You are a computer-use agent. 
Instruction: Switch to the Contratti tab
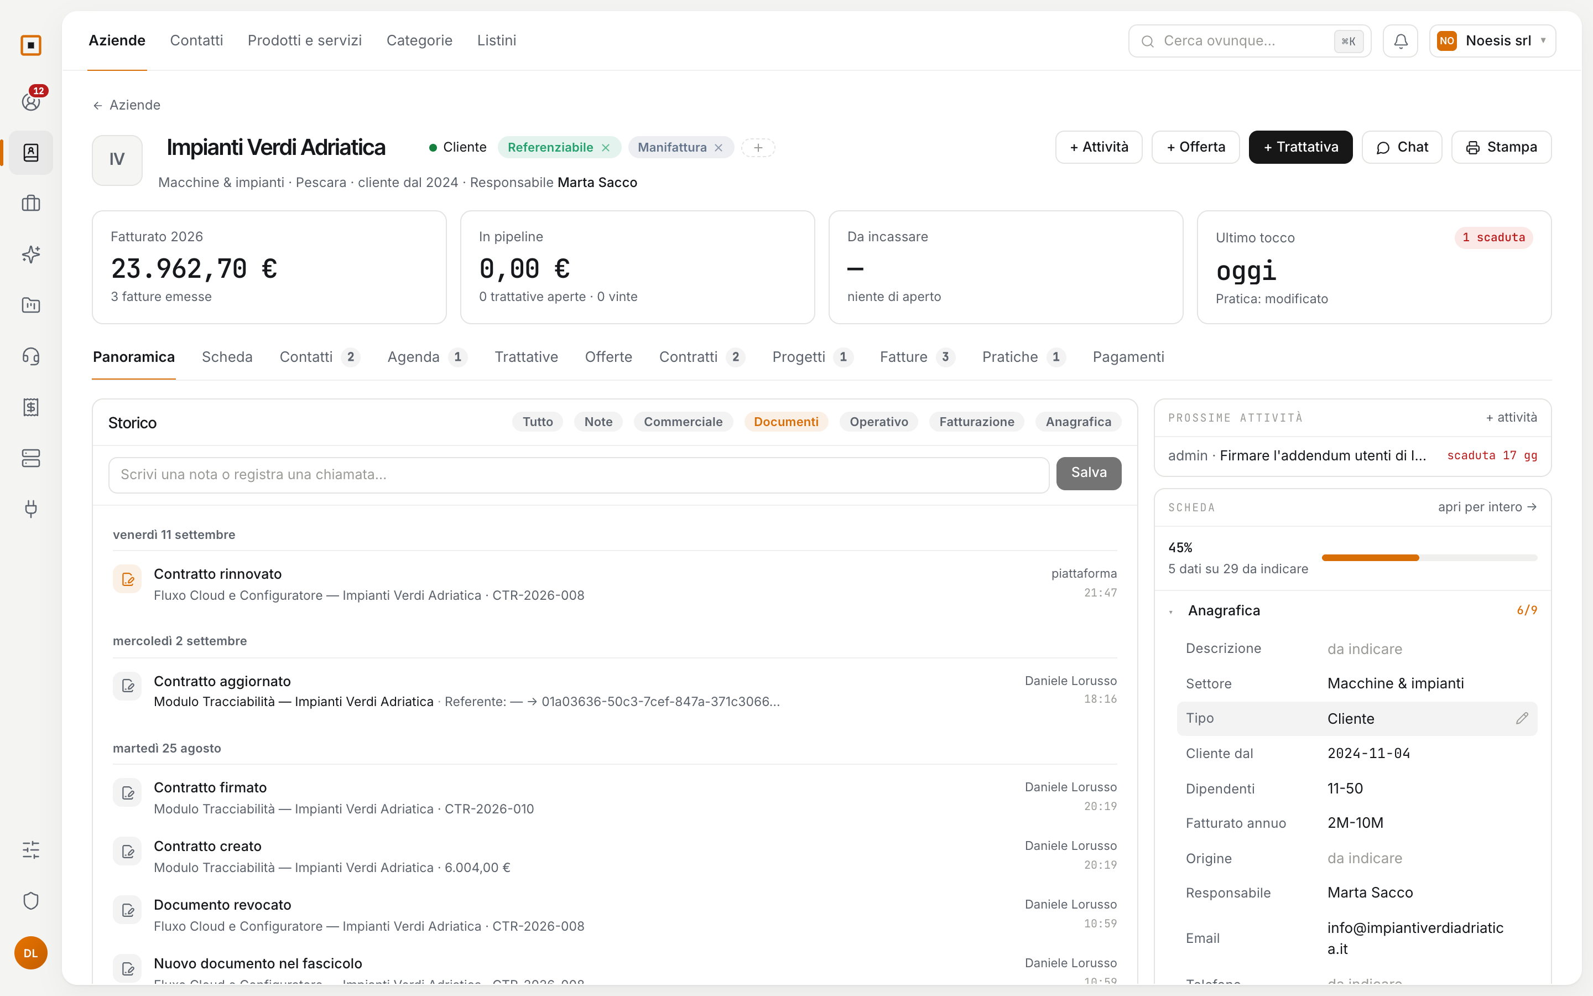point(702,357)
